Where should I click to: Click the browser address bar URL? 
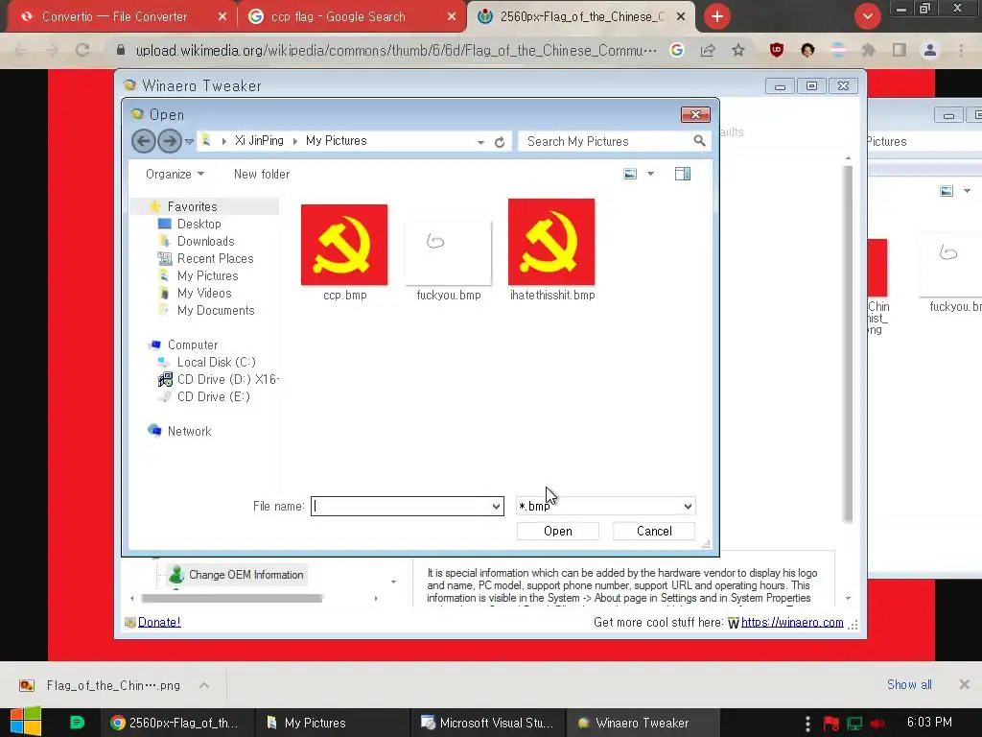tap(396, 50)
